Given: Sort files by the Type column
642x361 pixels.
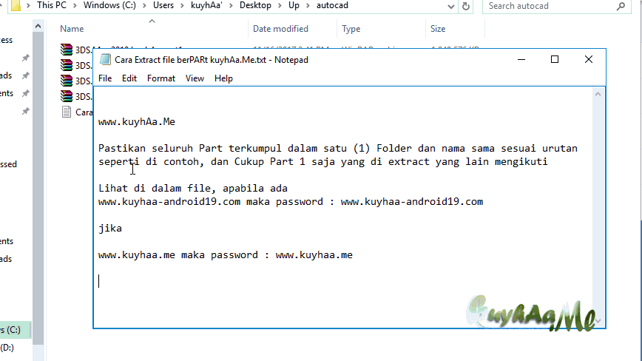Looking at the screenshot, I should [351, 29].
